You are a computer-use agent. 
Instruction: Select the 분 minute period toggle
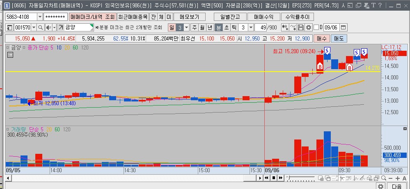point(219,27)
